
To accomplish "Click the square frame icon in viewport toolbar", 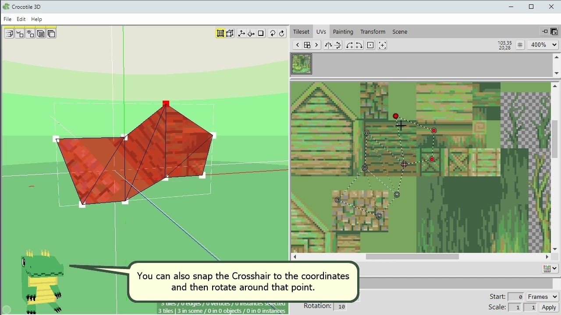I will click(x=261, y=33).
